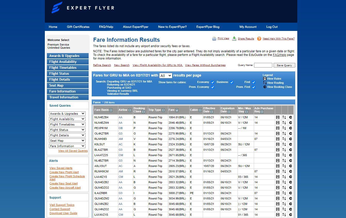
Task: Open Travel Information sidebar section
Action: pyautogui.click(x=68, y=97)
